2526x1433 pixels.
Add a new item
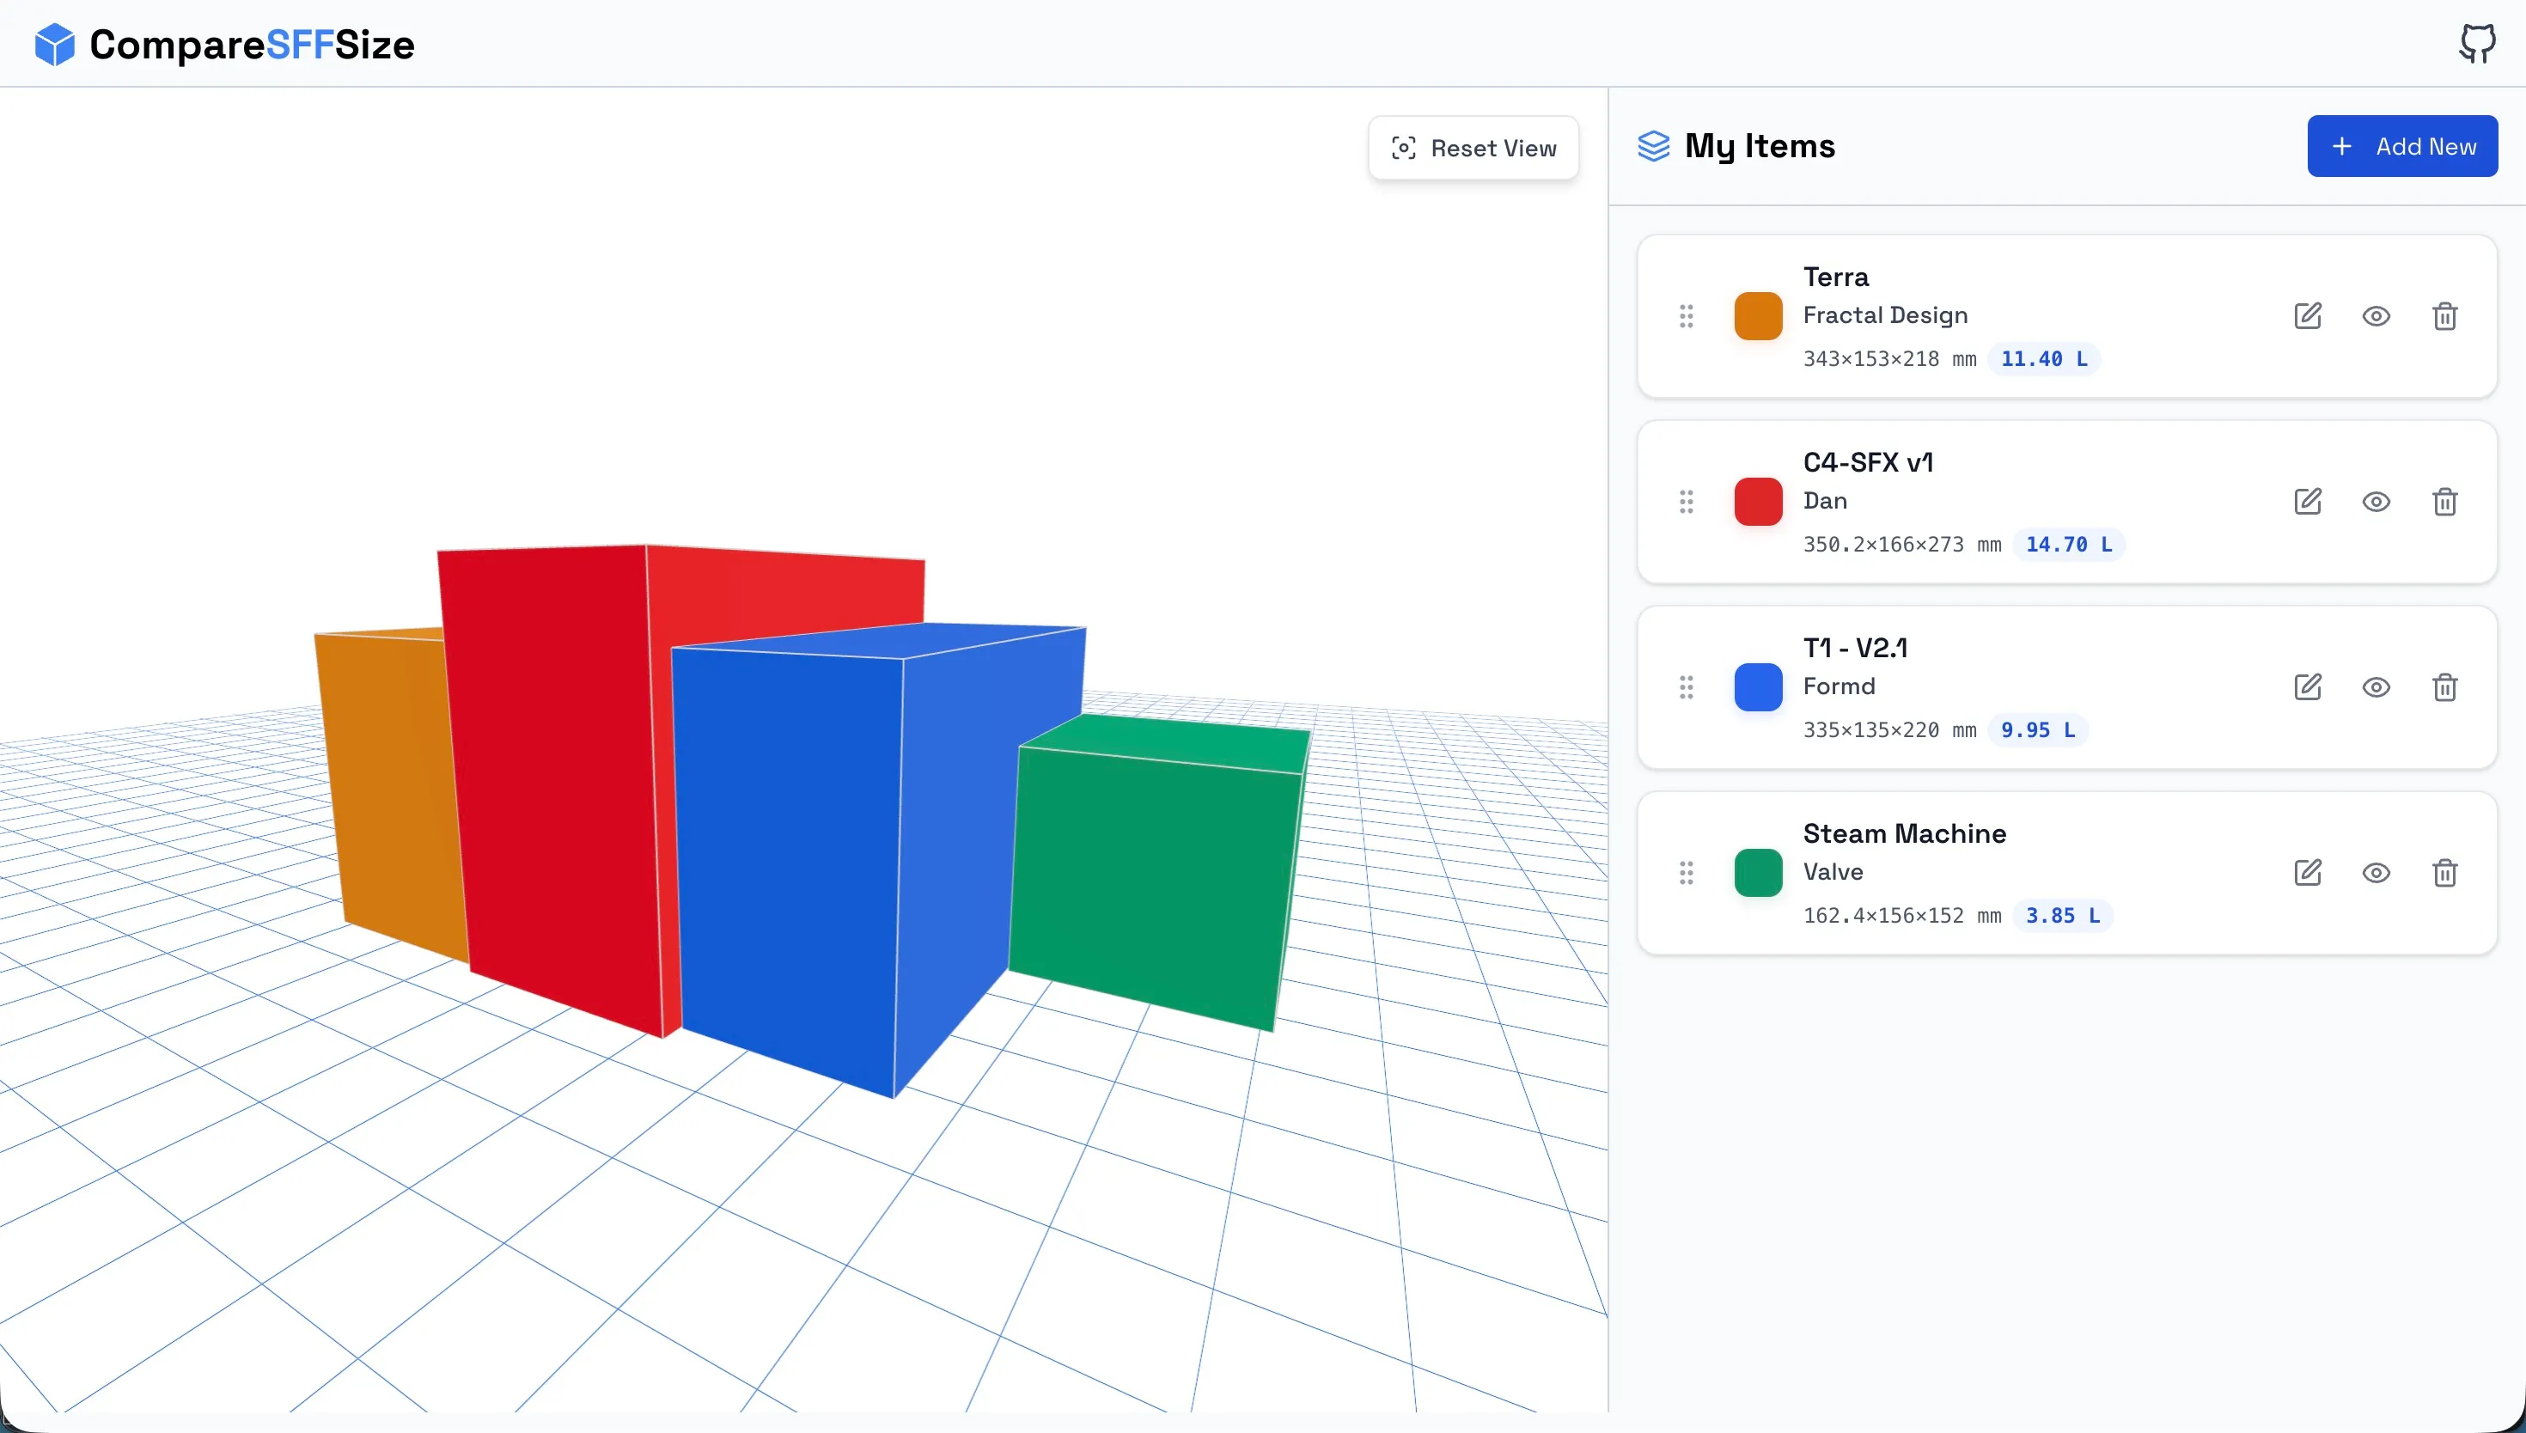coord(2402,146)
